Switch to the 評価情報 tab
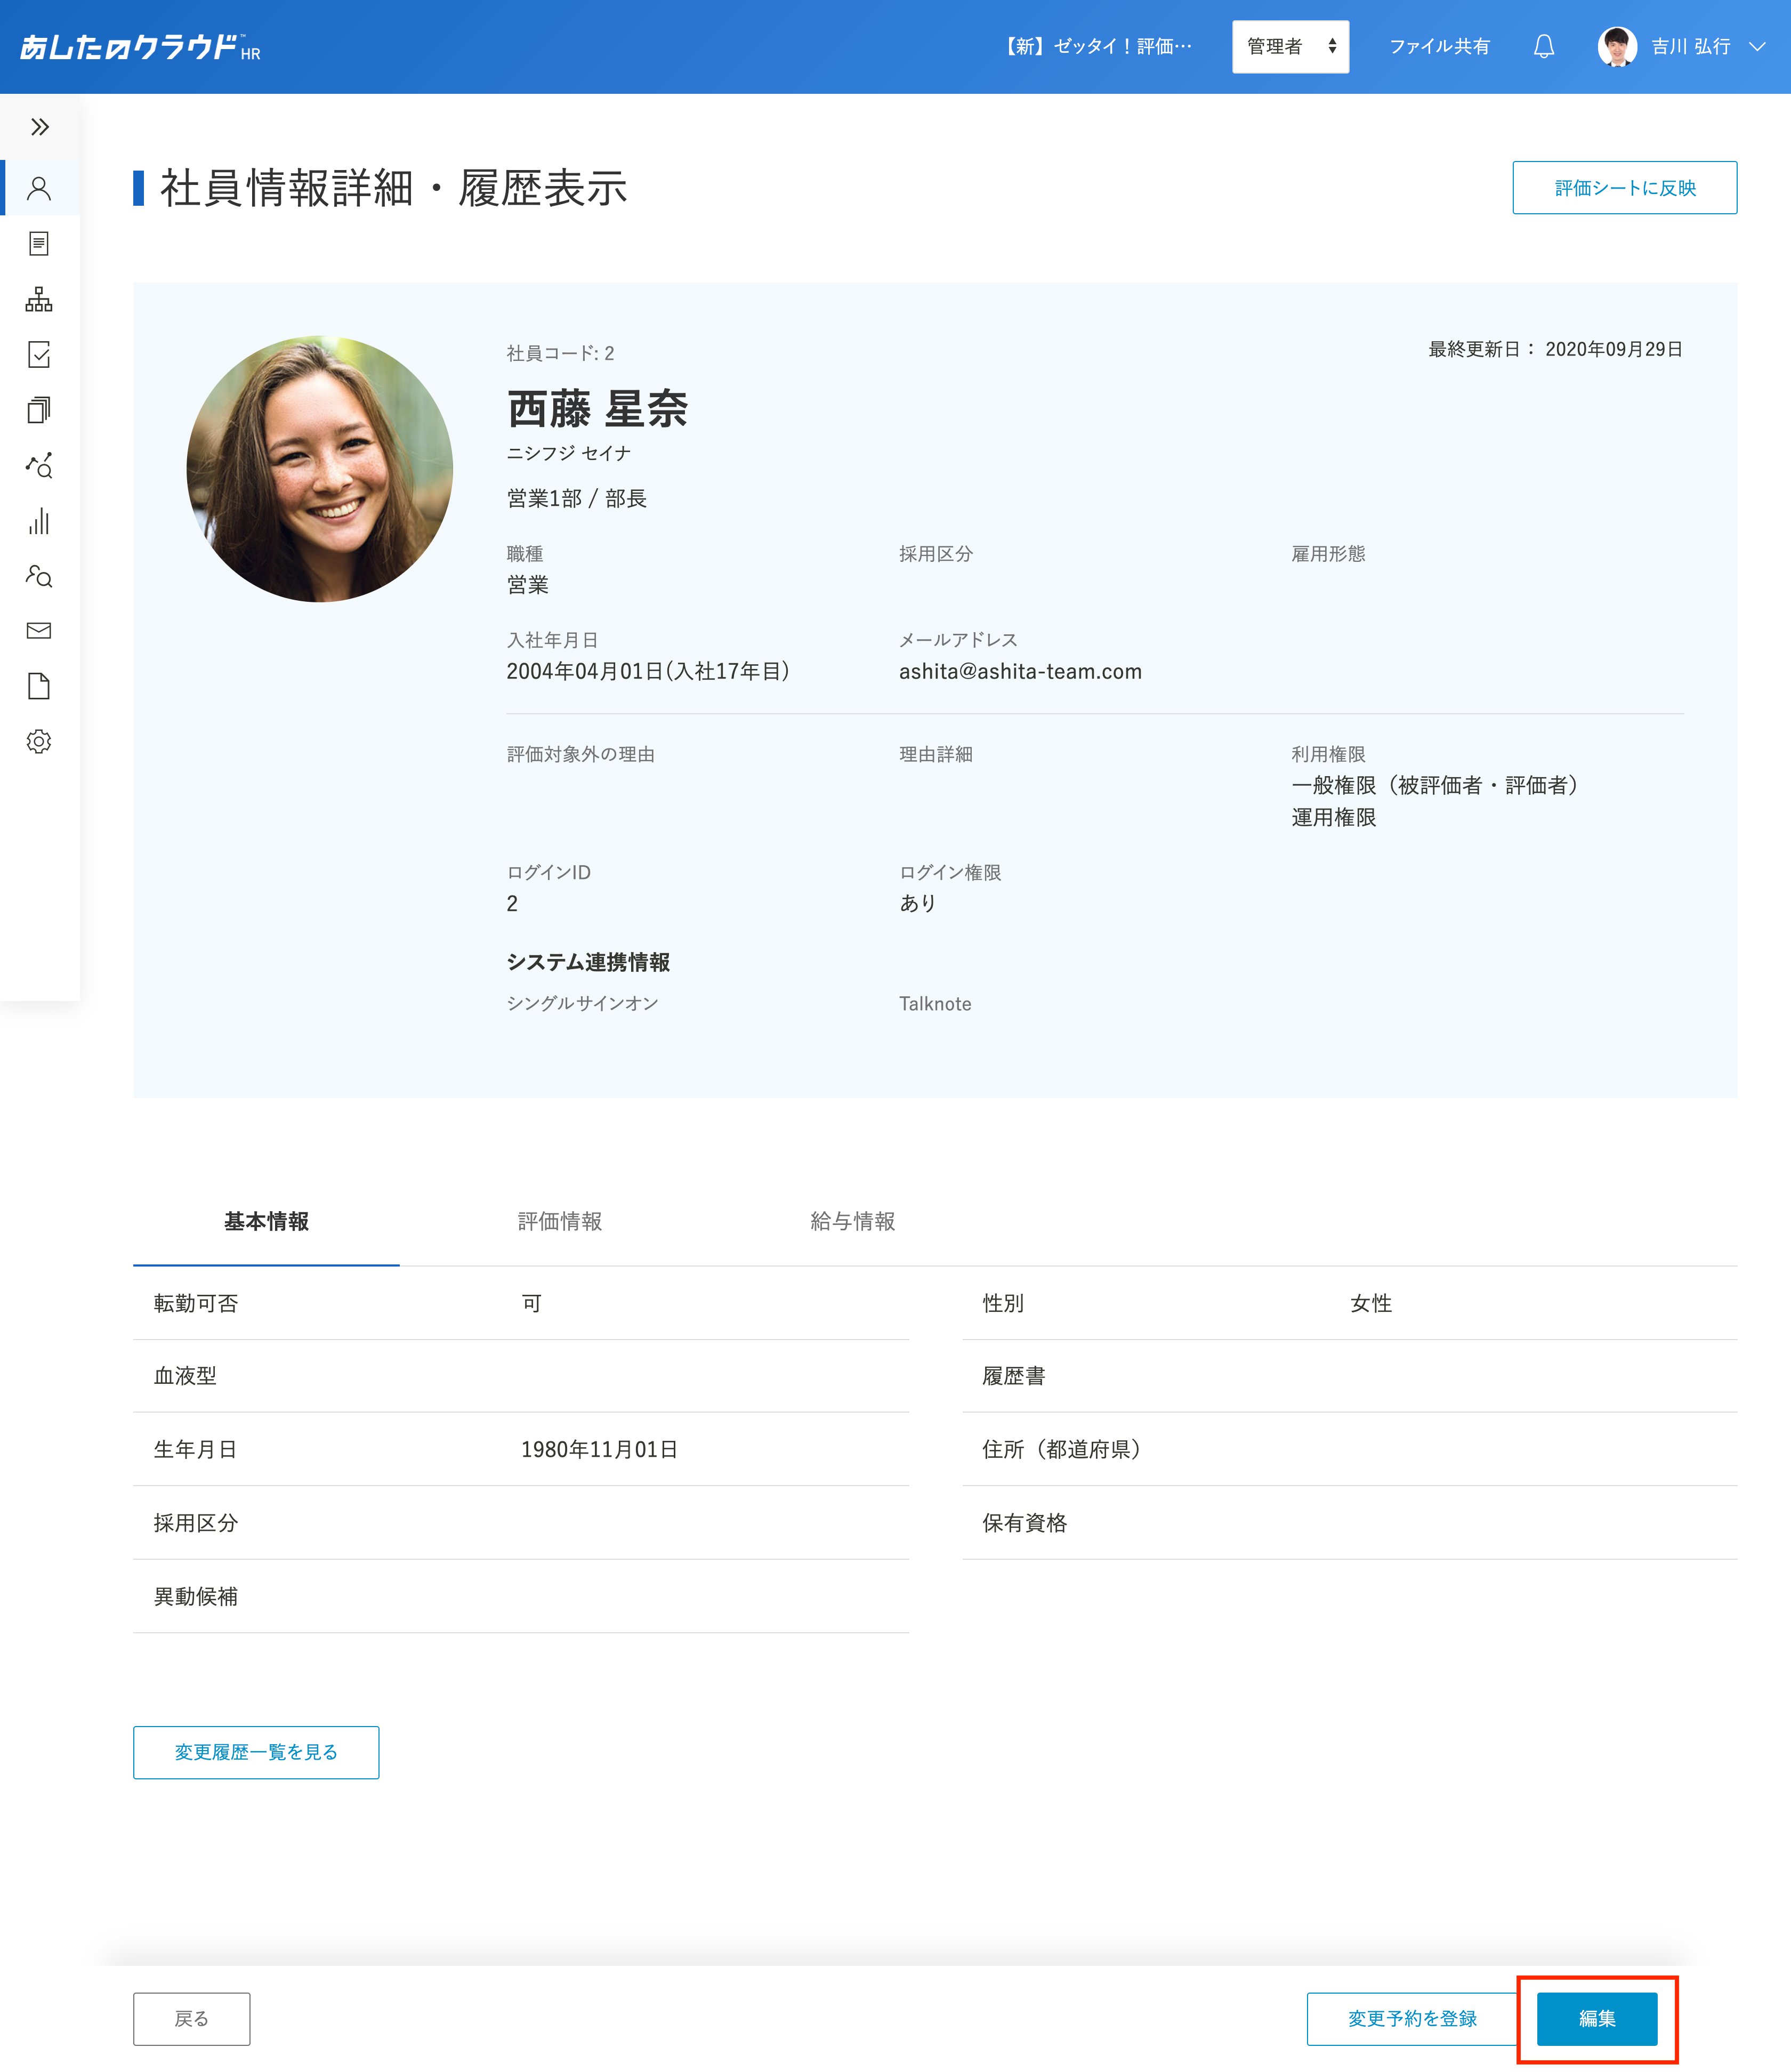 point(560,1221)
